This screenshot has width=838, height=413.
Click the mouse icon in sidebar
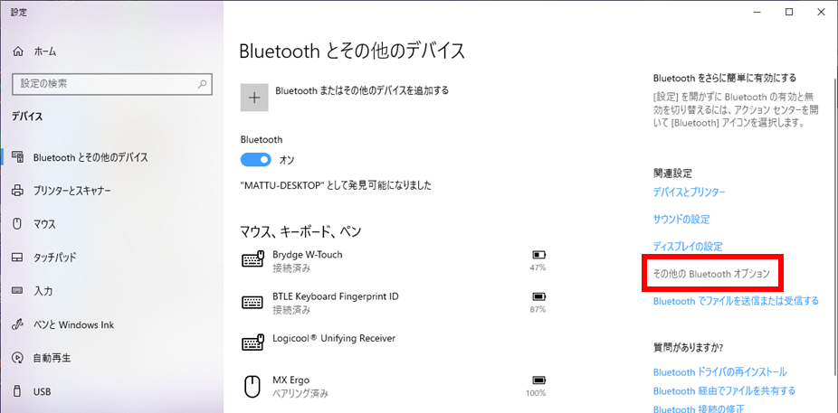17,224
